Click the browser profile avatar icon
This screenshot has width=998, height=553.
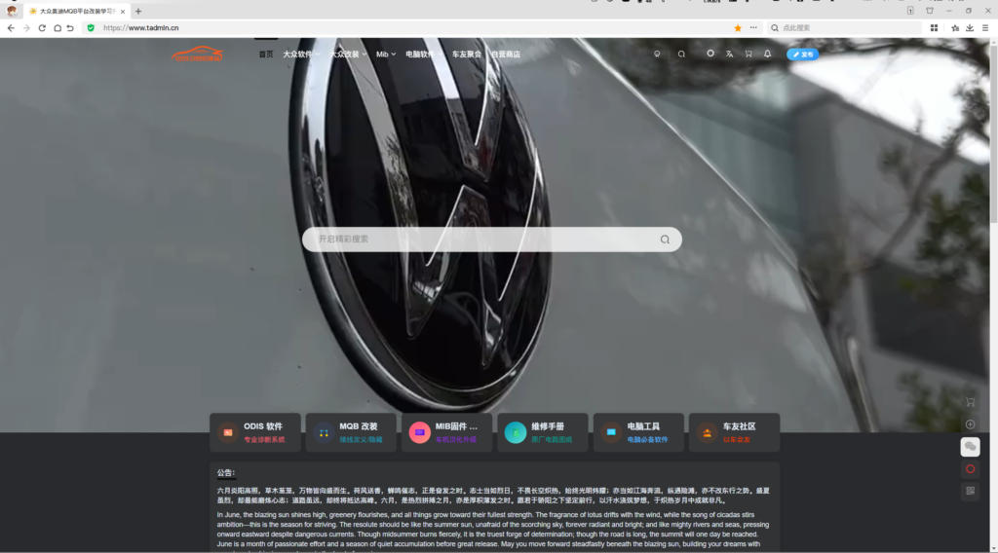coord(12,11)
